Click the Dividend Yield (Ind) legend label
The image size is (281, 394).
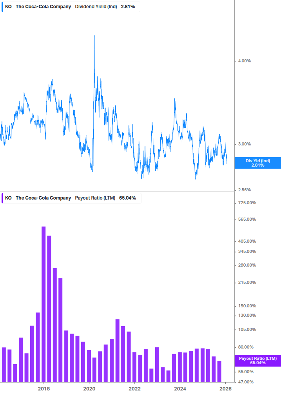coord(96,7)
